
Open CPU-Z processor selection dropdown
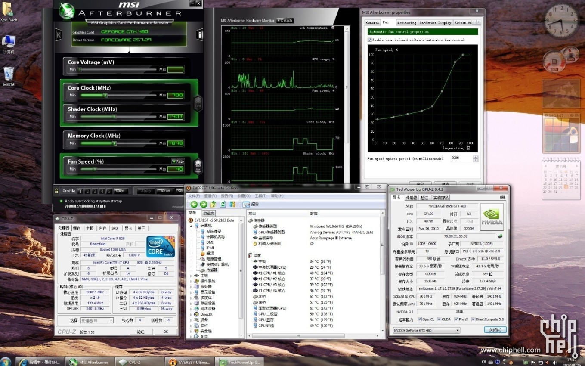point(97,320)
